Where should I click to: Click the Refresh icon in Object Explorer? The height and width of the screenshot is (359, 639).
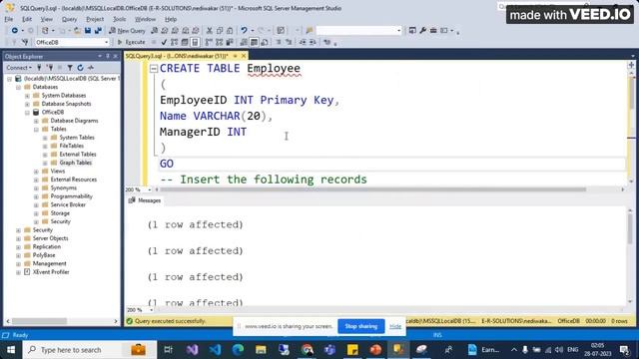(80, 68)
